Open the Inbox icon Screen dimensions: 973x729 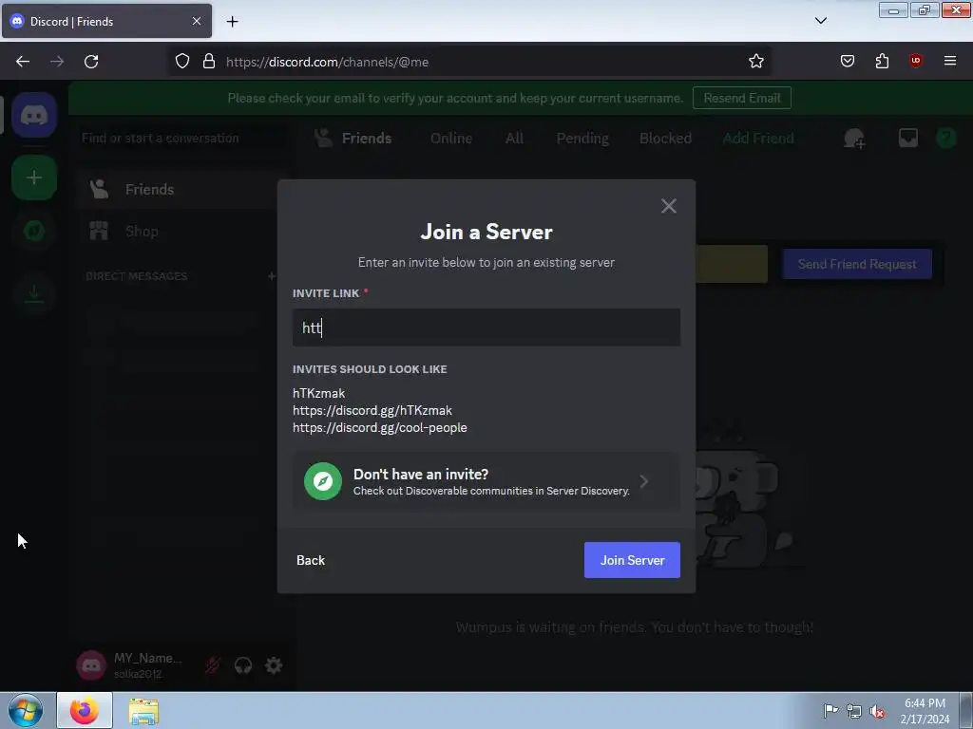907,138
